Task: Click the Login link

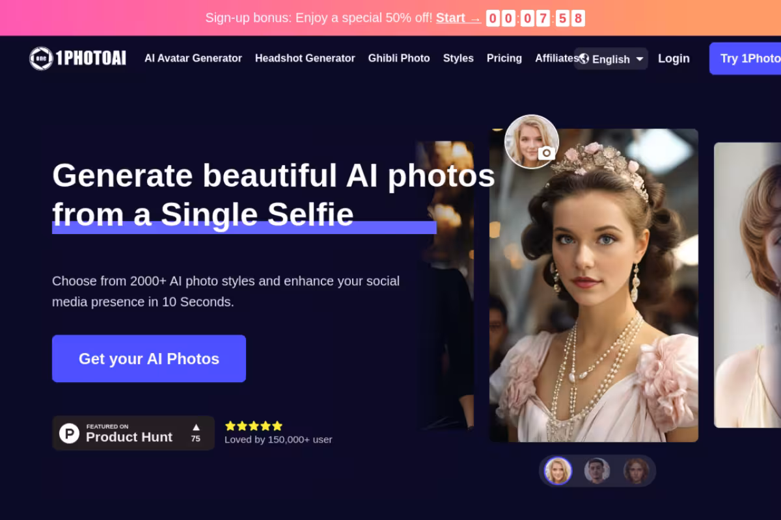Action: pyautogui.click(x=674, y=58)
